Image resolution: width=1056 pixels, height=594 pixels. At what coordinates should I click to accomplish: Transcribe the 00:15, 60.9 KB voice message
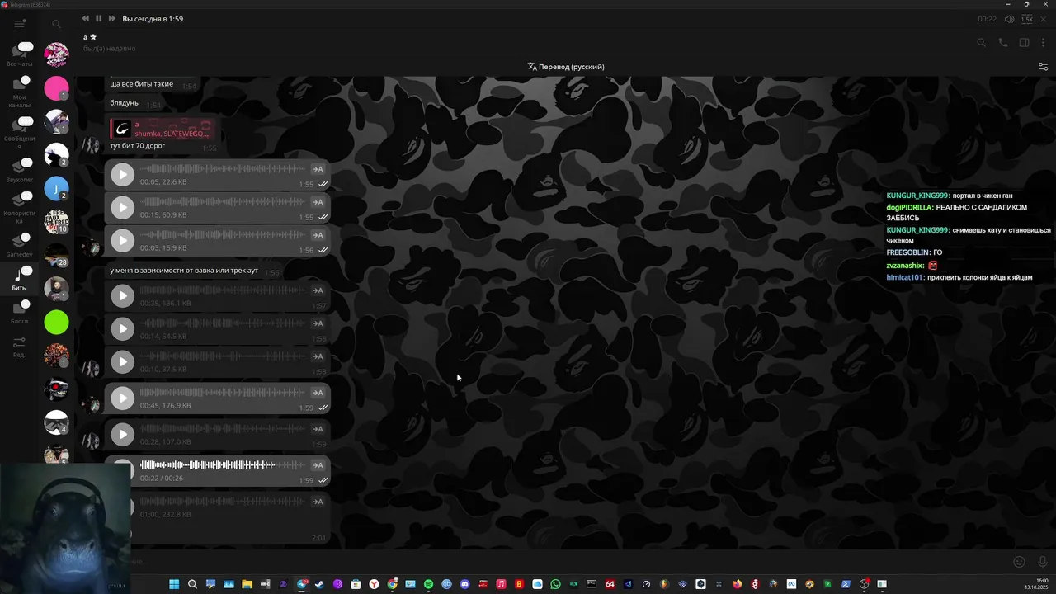click(x=318, y=202)
